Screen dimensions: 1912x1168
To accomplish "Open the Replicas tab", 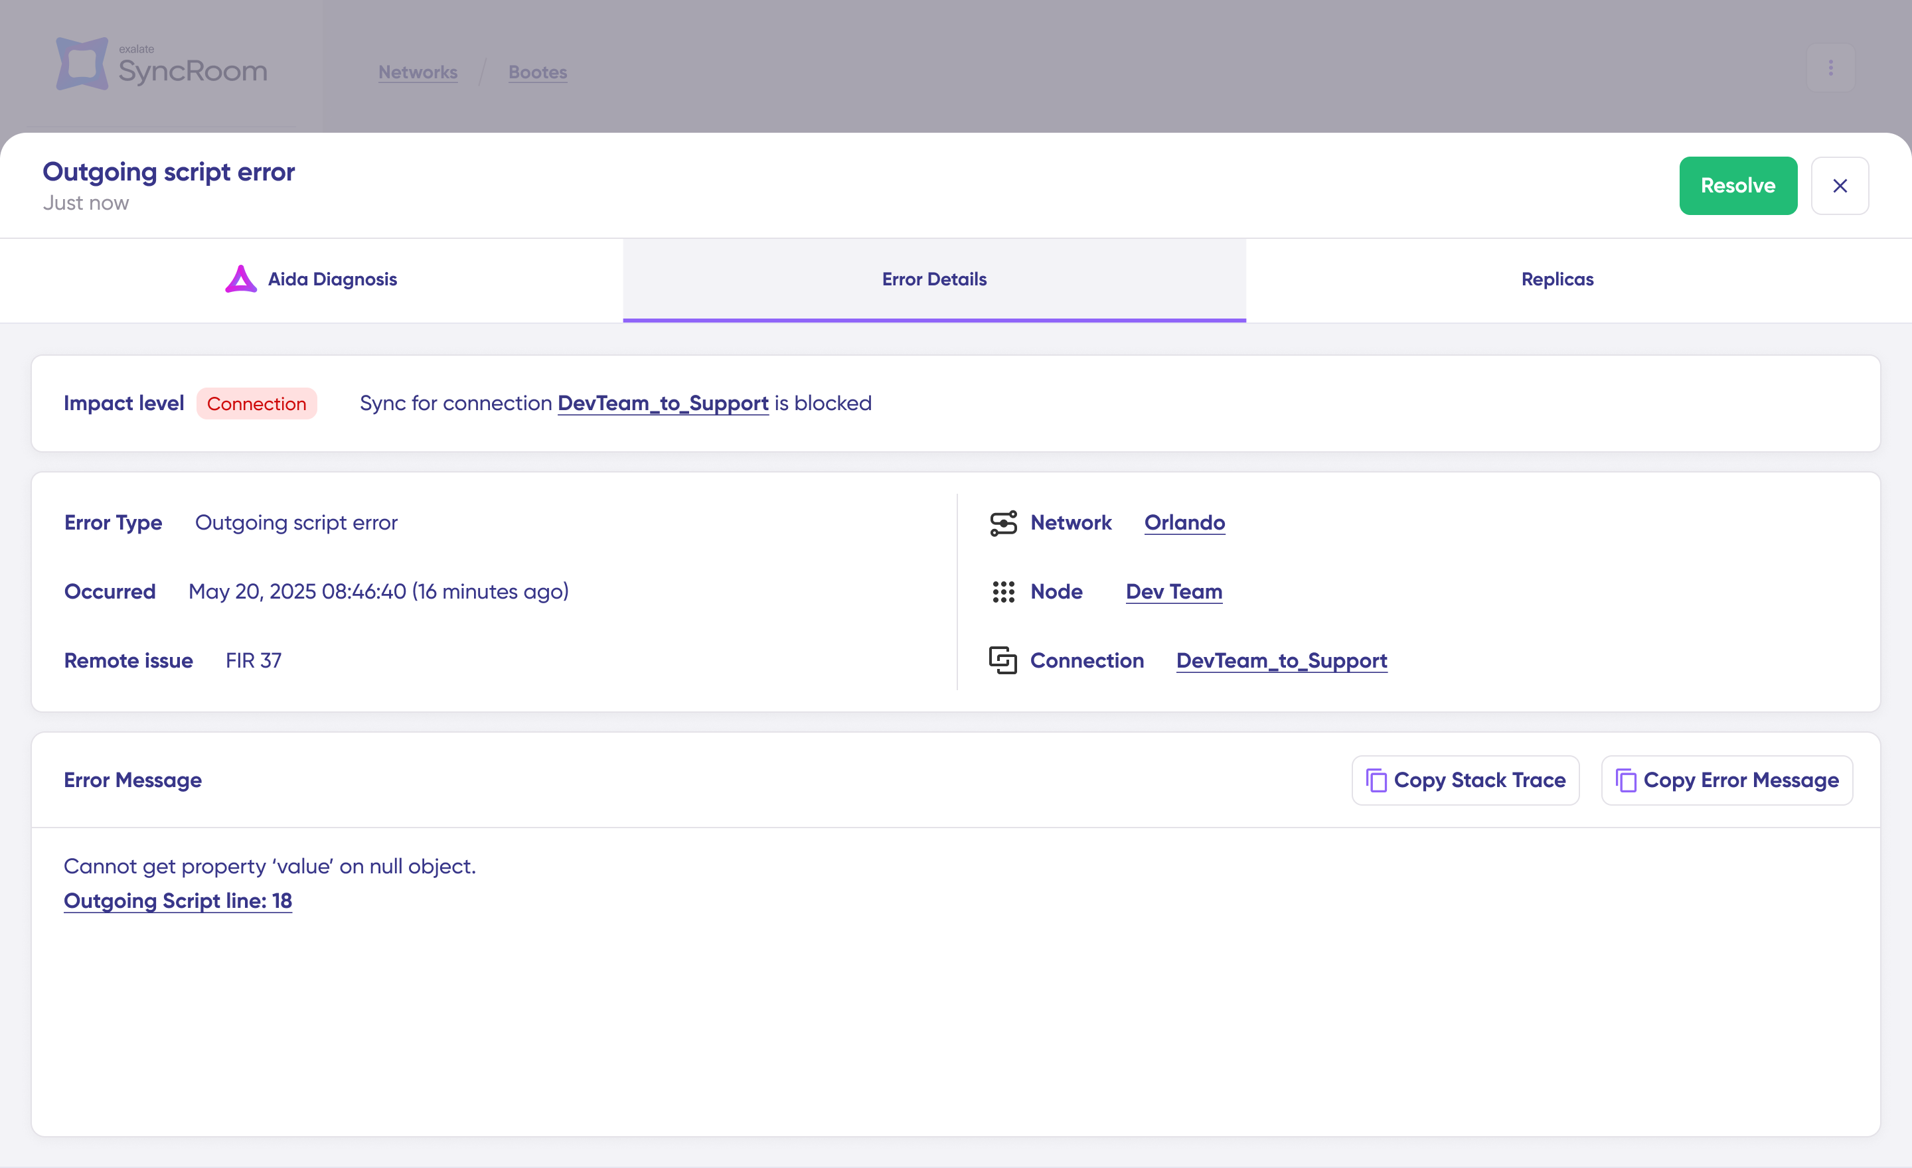I will 1557,280.
